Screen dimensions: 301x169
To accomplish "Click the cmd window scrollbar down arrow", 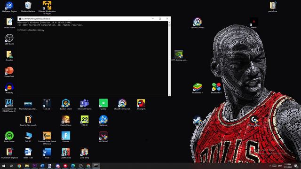I will (169, 95).
